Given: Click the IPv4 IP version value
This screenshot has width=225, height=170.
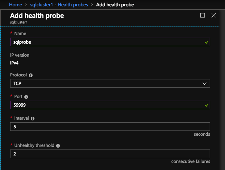Looking at the screenshot, I should tap(16, 63).
